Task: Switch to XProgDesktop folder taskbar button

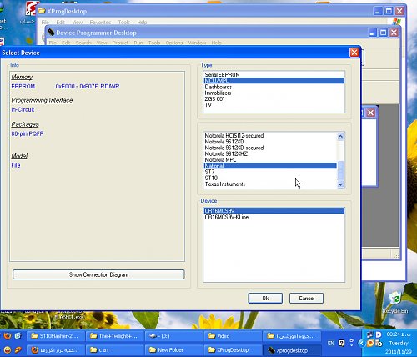Action: click(233, 349)
